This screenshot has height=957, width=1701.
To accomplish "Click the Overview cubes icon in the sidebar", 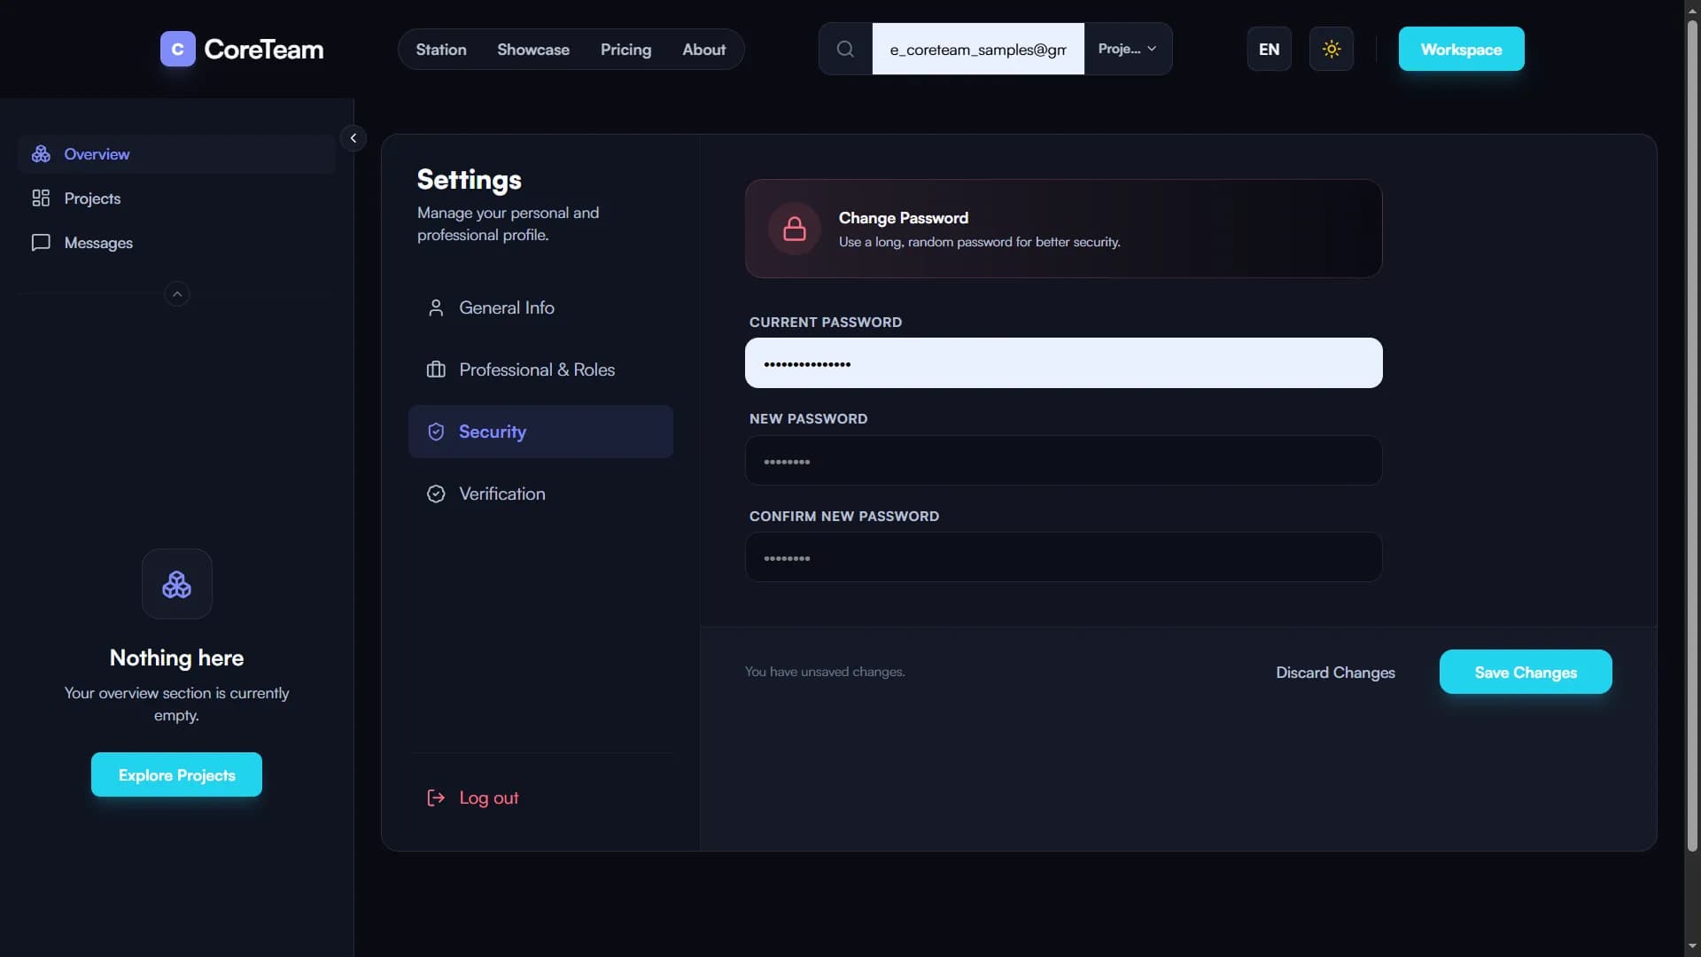I will pyautogui.click(x=41, y=154).
